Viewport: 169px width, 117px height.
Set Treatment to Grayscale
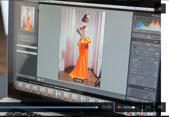point(156,46)
